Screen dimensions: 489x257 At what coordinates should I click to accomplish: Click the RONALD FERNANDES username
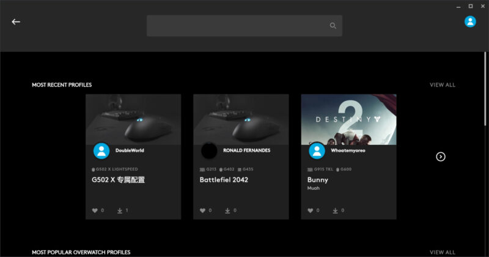(x=247, y=150)
